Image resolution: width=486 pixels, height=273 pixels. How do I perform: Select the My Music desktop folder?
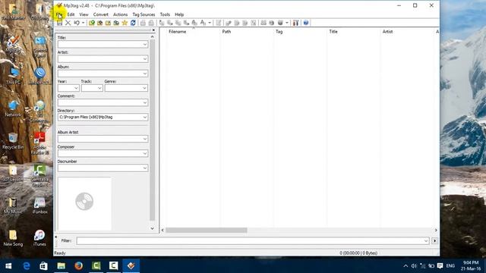(x=13, y=206)
